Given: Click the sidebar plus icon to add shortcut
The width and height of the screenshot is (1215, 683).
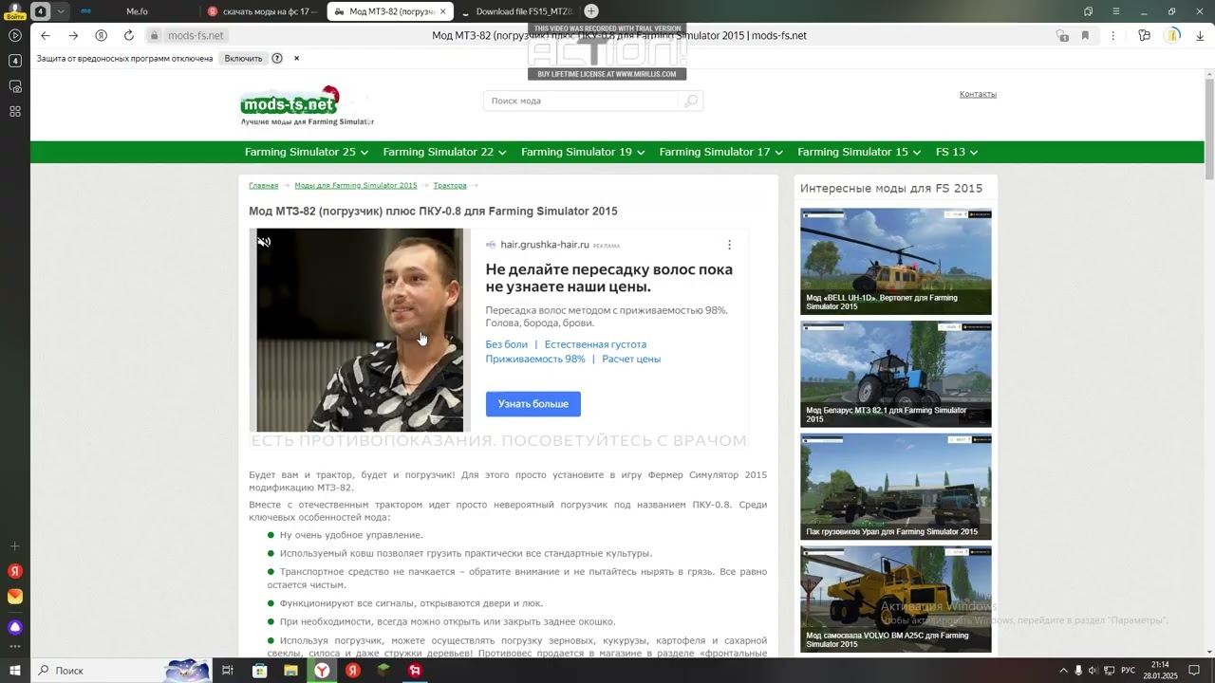Looking at the screenshot, I should click(15, 546).
